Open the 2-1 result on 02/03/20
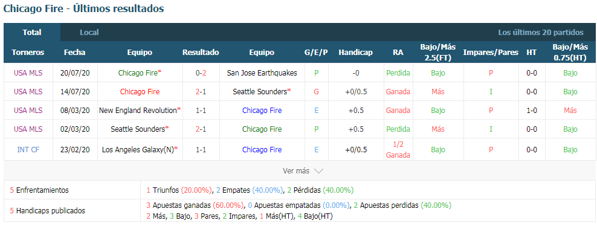The width and height of the screenshot is (597, 226). [201, 129]
